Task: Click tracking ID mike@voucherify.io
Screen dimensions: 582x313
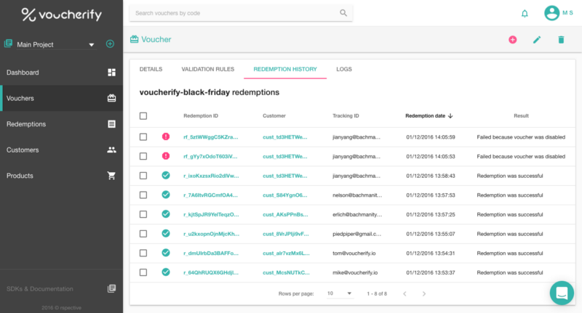Action: pos(355,272)
